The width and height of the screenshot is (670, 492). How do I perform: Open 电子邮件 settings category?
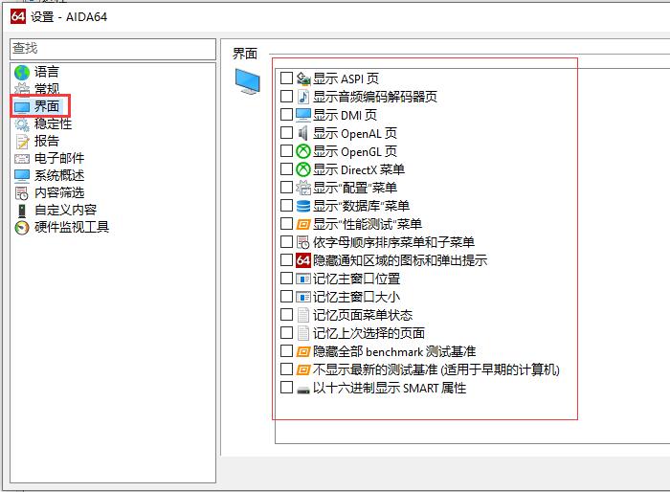tap(59, 159)
